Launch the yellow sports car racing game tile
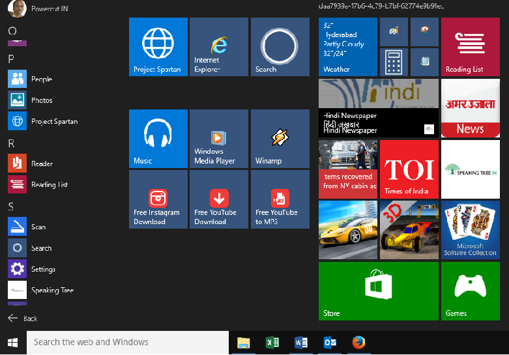The width and height of the screenshot is (509, 355). [348, 230]
